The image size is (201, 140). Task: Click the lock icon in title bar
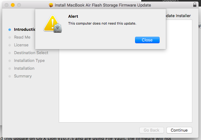point(195,5)
